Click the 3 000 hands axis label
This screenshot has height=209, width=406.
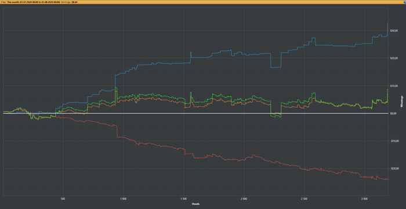(364, 199)
